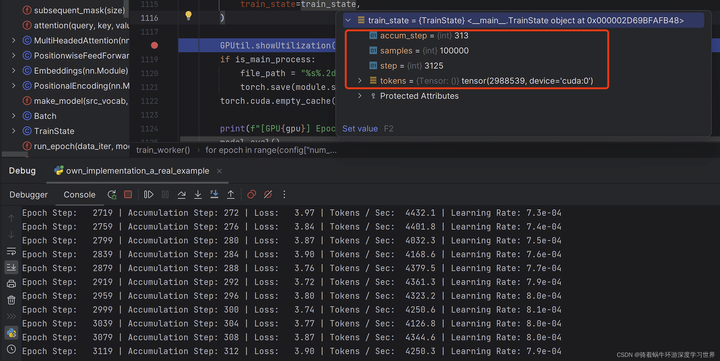The width and height of the screenshot is (720, 361).
Task: Click Resume Program icon
Action: [x=148, y=195]
